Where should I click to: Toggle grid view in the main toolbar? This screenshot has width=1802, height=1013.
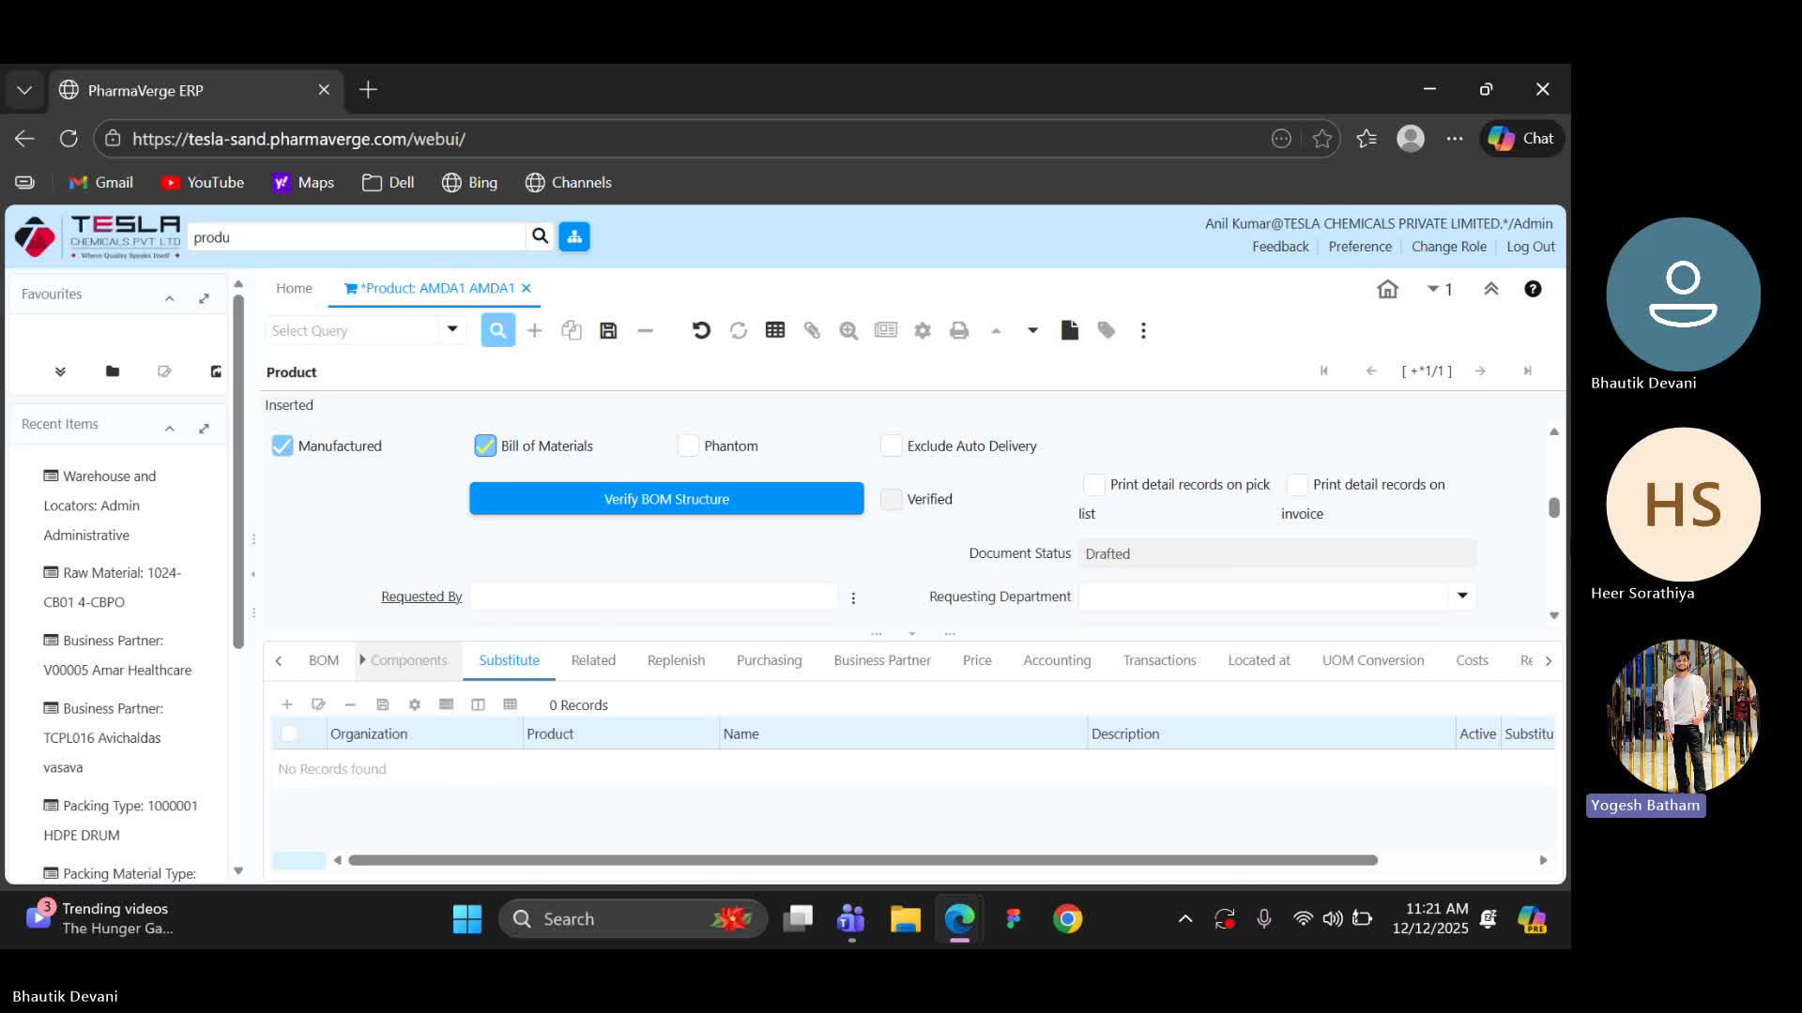[x=775, y=330]
